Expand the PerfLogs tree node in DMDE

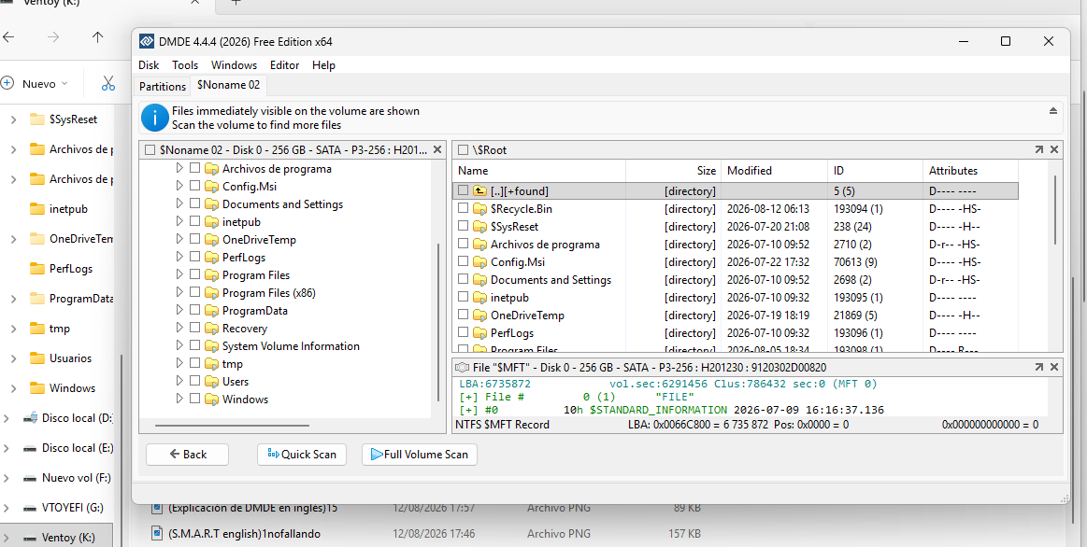(x=179, y=257)
